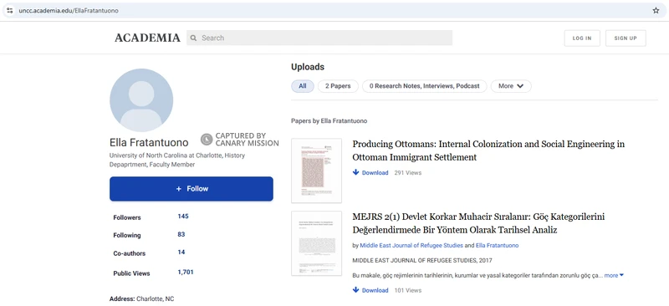Image resolution: width=669 pixels, height=306 pixels.
Task: Open Producing Ottomans paper thumbnail
Action: tap(316, 171)
